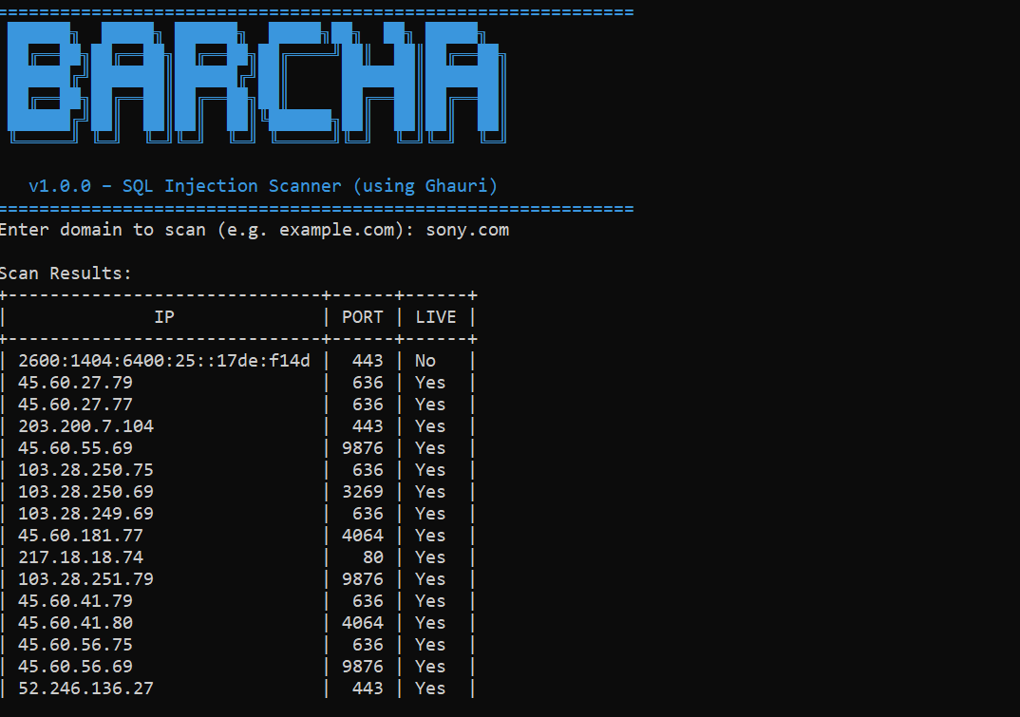Click the 'Scan Results:' heading
1020x717 pixels.
(65, 274)
